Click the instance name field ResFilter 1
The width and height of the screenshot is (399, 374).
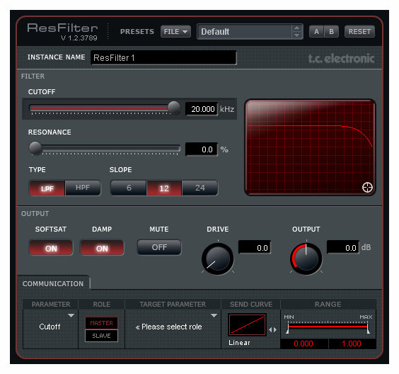(x=163, y=57)
